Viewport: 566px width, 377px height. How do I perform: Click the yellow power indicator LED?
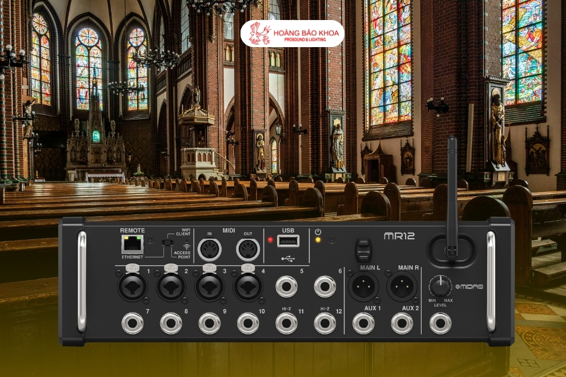click(318, 240)
